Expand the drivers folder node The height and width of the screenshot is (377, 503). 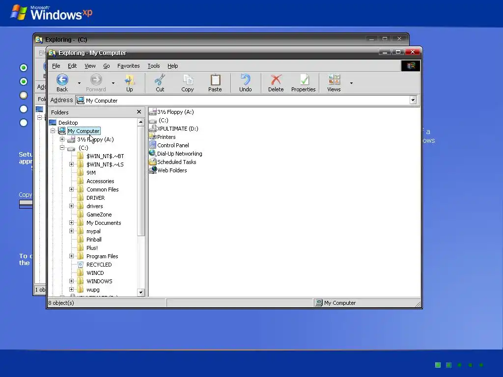[72, 206]
